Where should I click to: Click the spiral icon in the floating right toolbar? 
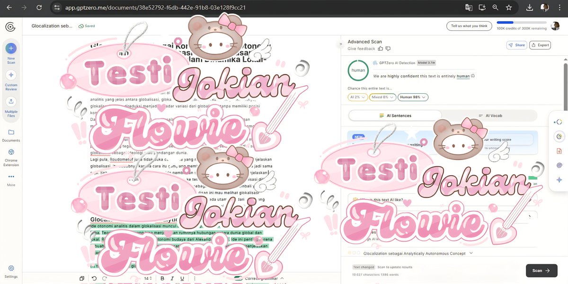(559, 166)
